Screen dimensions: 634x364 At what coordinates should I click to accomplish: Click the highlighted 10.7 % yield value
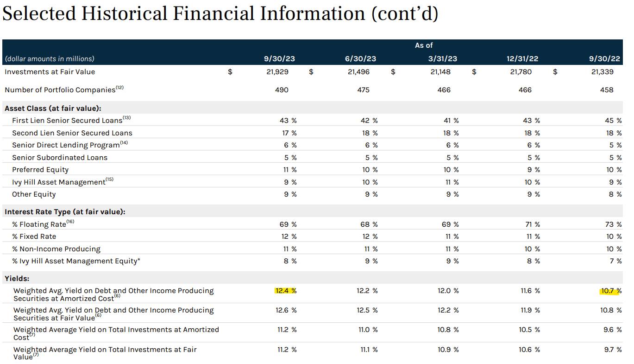coord(611,291)
